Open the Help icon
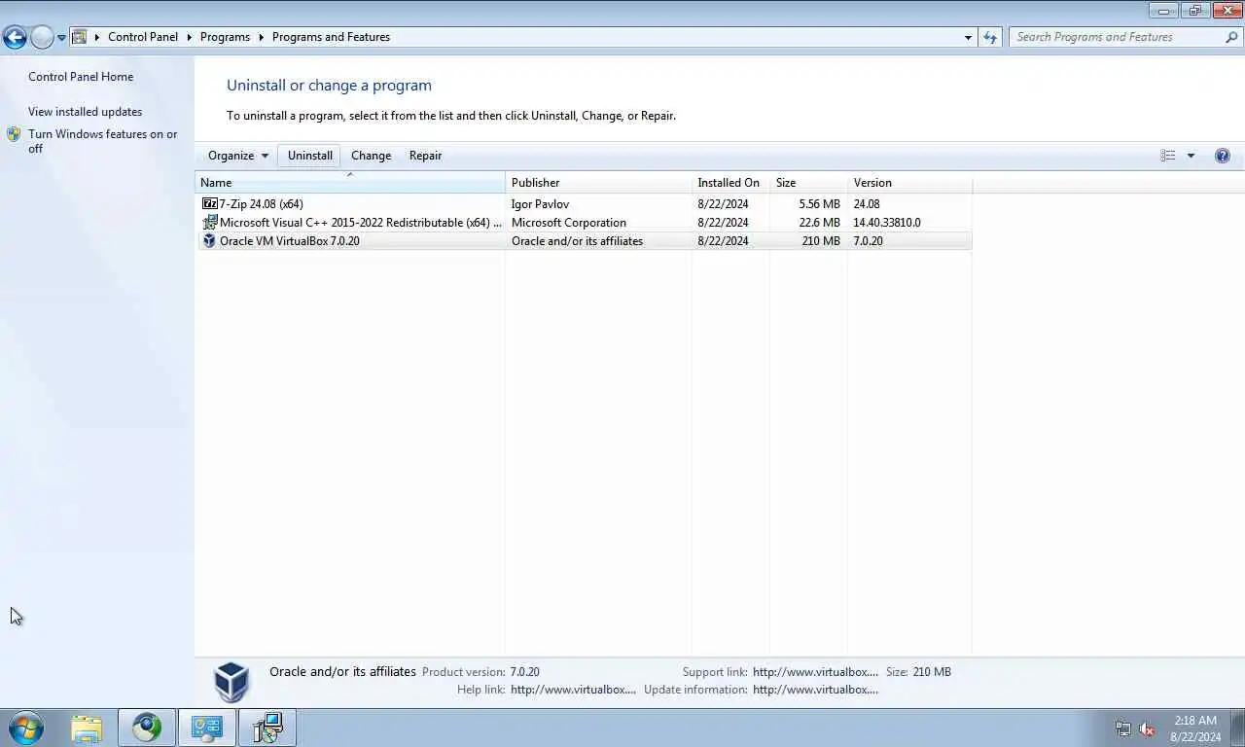The image size is (1245, 747). click(x=1223, y=156)
